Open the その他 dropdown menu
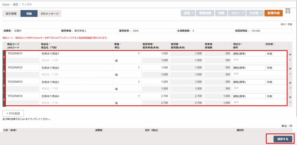 [x=255, y=13]
